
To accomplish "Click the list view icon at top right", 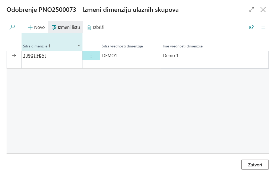I will click(x=263, y=27).
